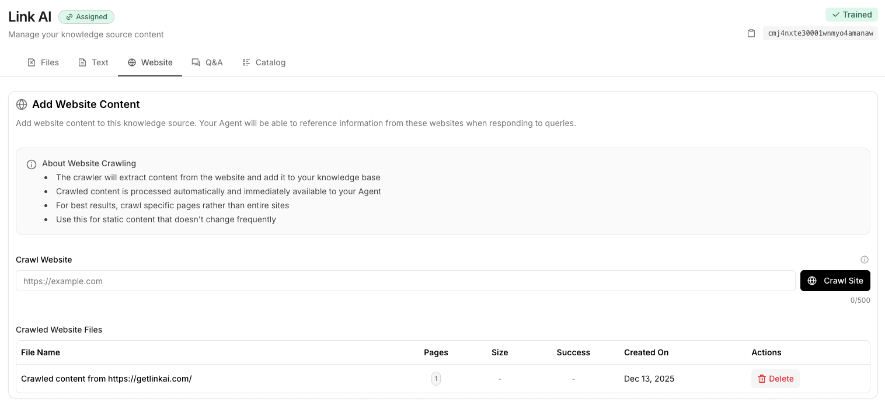This screenshot has height=409, width=885.
Task: Click the info icon above the Crawl Site button
Action: point(865,260)
